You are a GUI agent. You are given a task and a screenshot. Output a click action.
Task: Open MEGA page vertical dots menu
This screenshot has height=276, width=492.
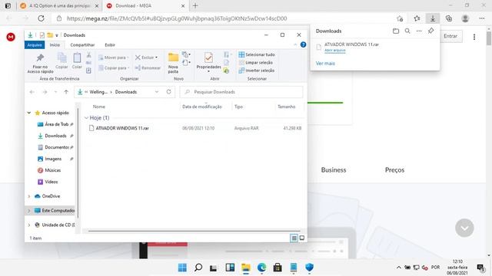474,37
